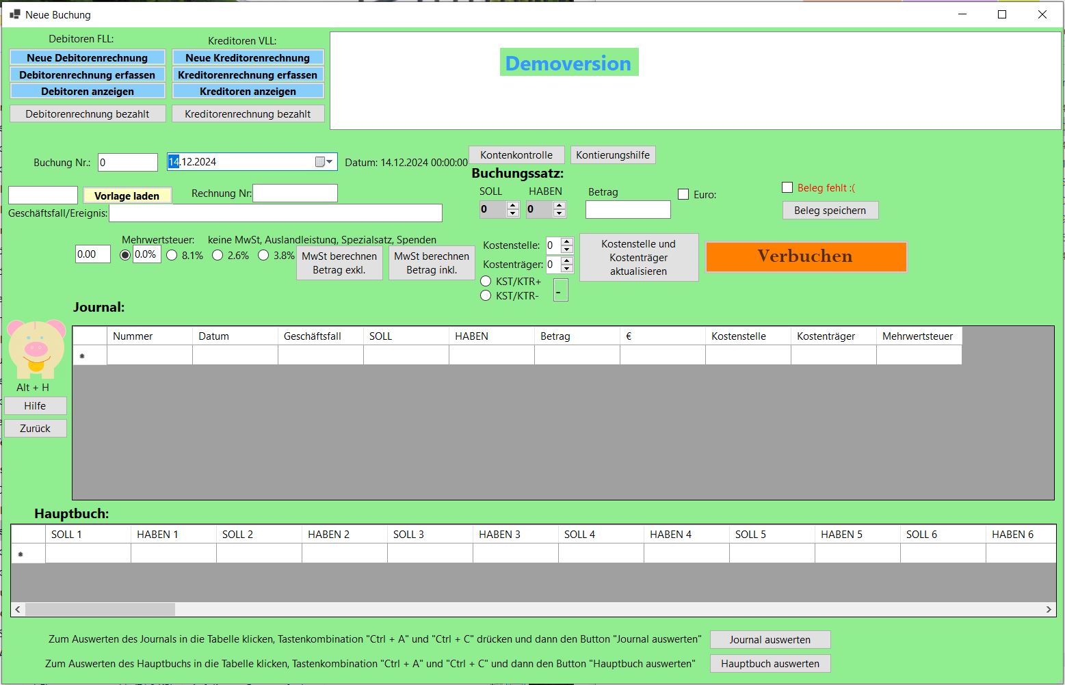1065x685 pixels.
Task: Enable the Euro checkbox
Action: 683,194
